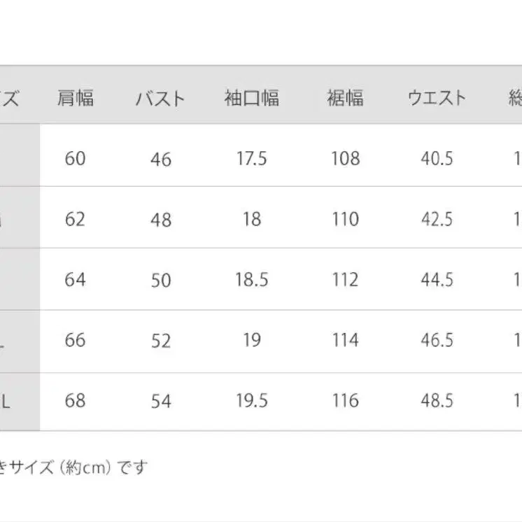Click waist value 40.5

point(437,158)
